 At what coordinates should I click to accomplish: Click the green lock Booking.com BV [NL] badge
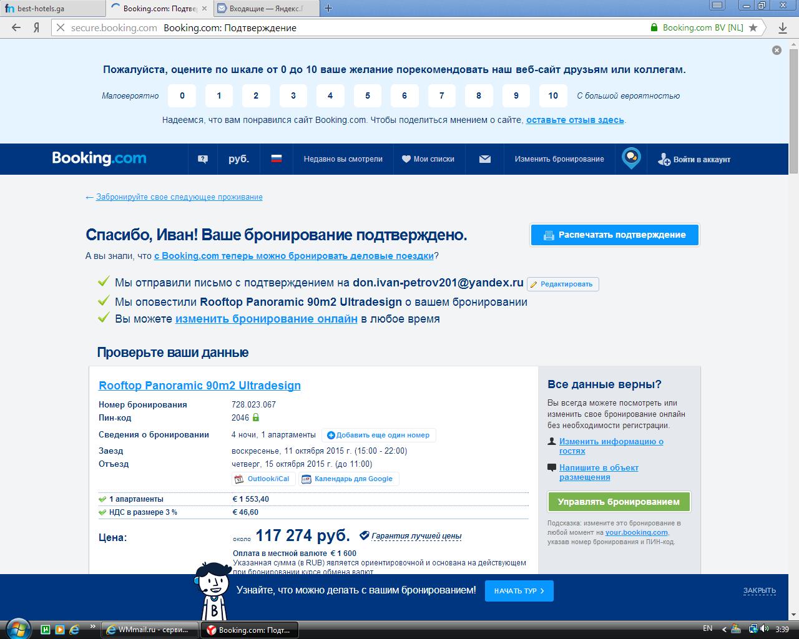697,27
